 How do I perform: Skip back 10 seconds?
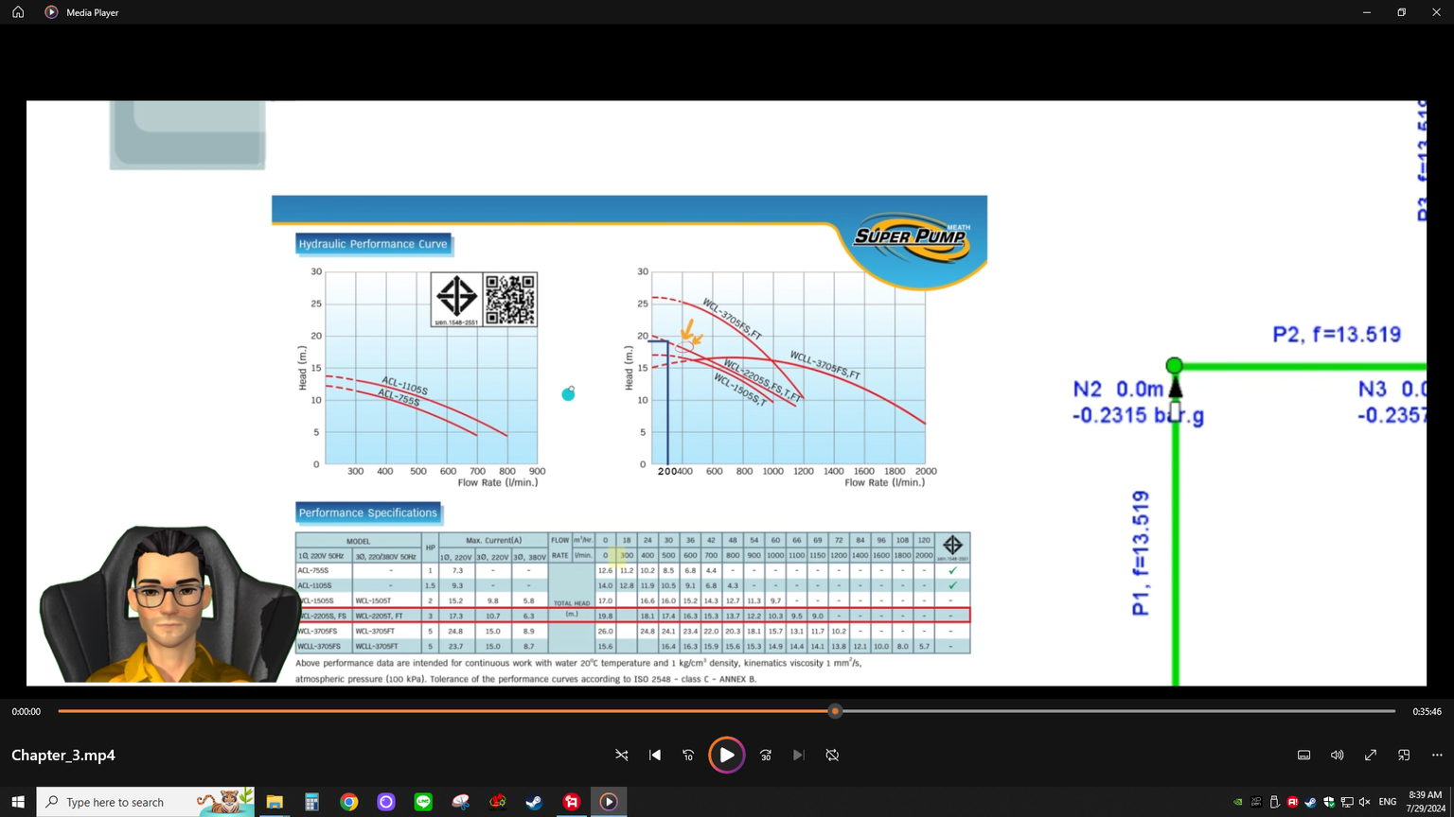[688, 756]
